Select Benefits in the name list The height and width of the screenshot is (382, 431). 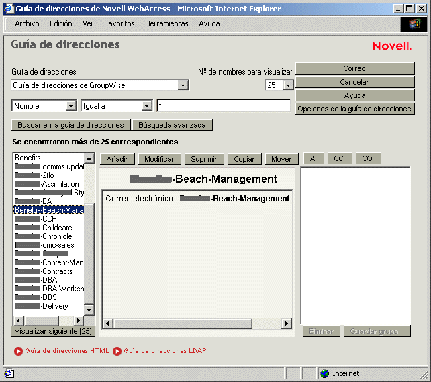point(48,158)
